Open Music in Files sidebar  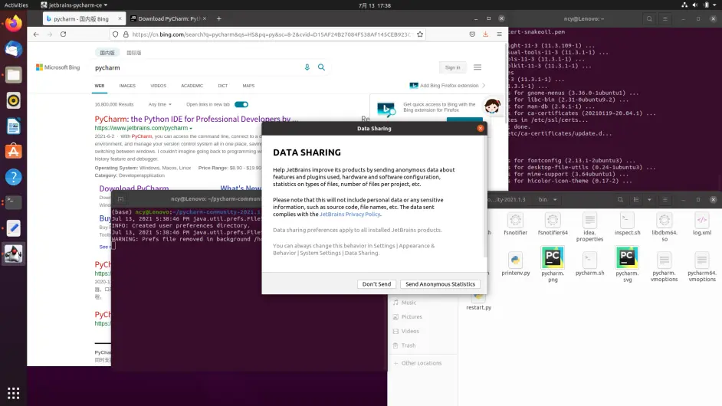tap(409, 303)
